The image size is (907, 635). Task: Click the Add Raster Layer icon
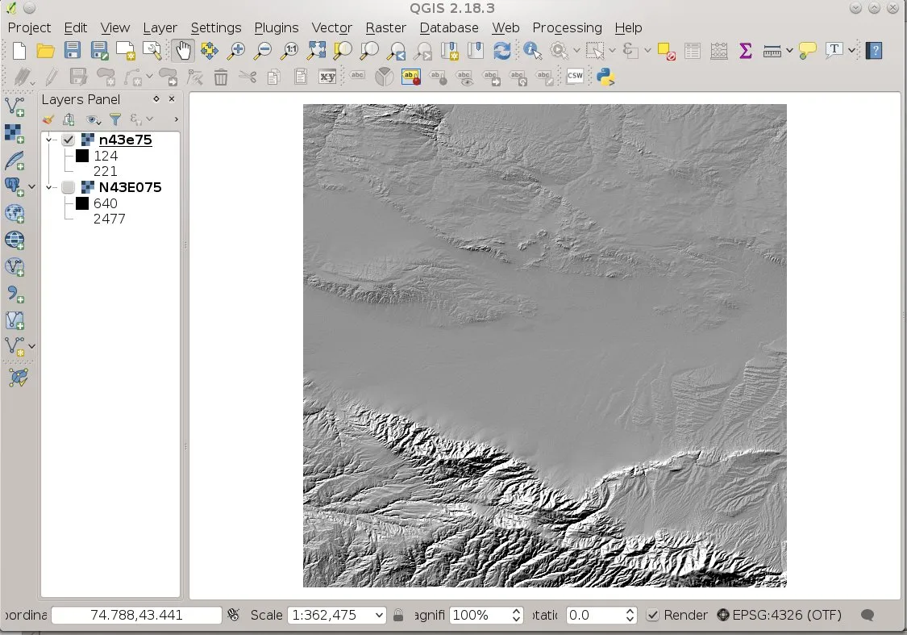coord(15,132)
